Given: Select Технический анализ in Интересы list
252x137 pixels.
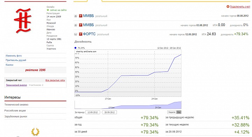Looking at the screenshot, I should pyautogui.click(x=16, y=104).
